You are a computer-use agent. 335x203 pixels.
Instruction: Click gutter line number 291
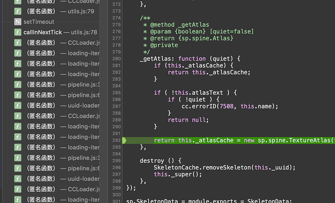point(117,134)
